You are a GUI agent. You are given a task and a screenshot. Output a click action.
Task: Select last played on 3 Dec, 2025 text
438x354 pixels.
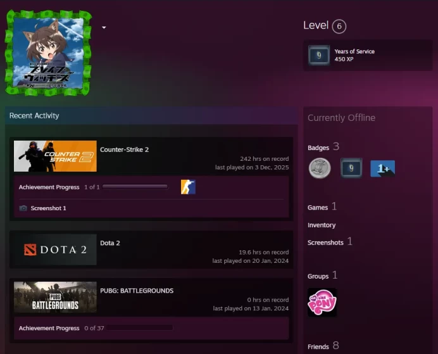[252, 167]
